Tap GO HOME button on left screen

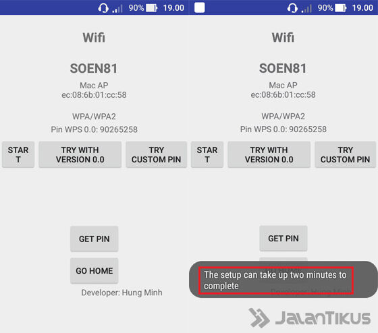pos(94,270)
